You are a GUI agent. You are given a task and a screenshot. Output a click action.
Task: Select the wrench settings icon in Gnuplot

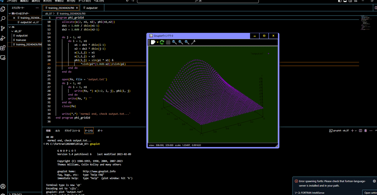tap(193, 42)
